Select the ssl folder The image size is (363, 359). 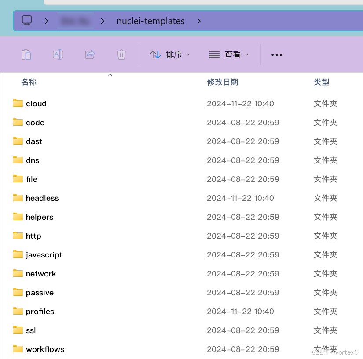point(31,330)
